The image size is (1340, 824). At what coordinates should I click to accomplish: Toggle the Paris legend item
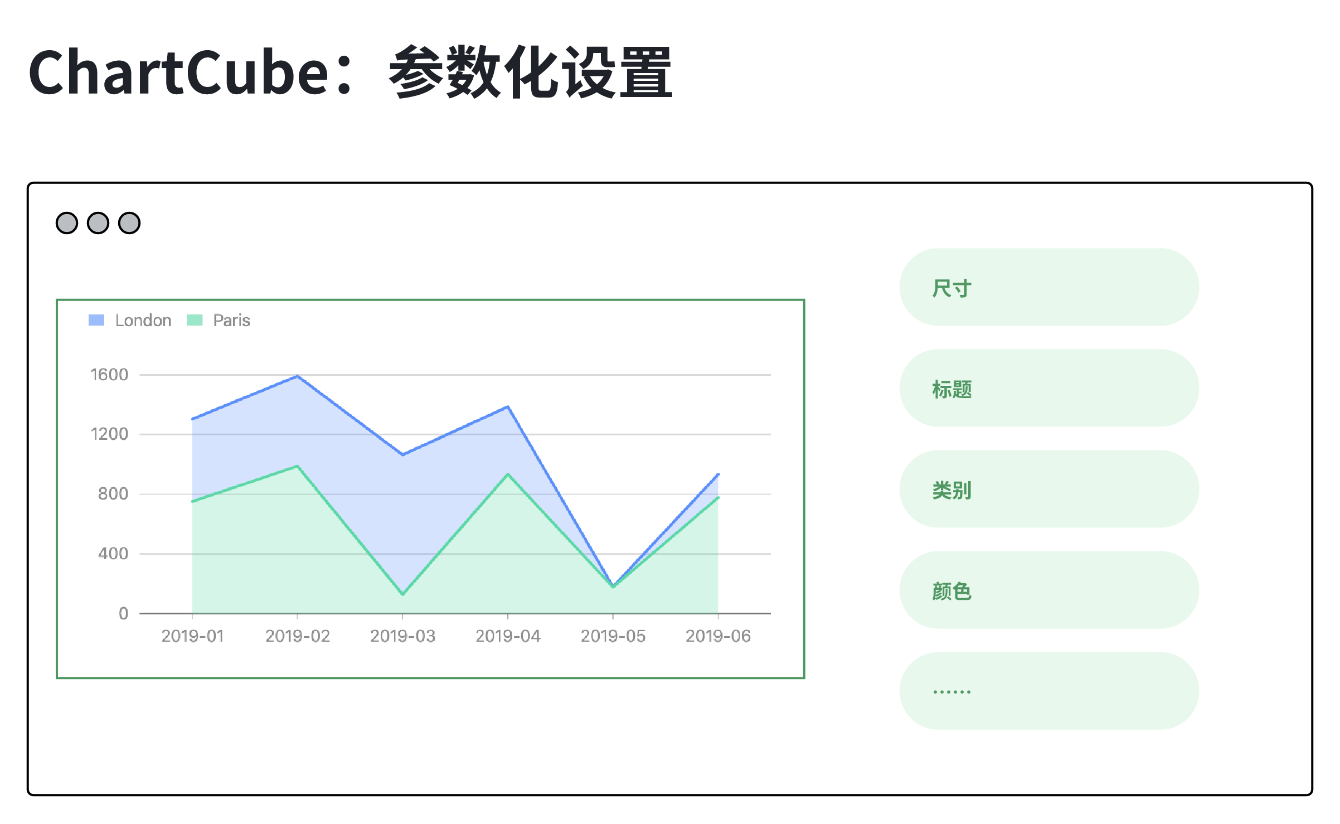[x=219, y=321]
